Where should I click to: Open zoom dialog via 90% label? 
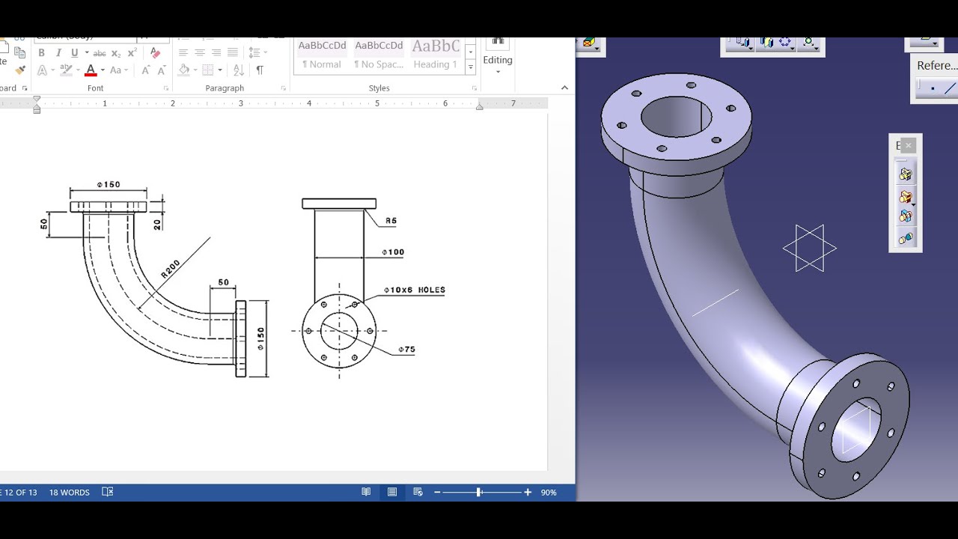(x=549, y=493)
